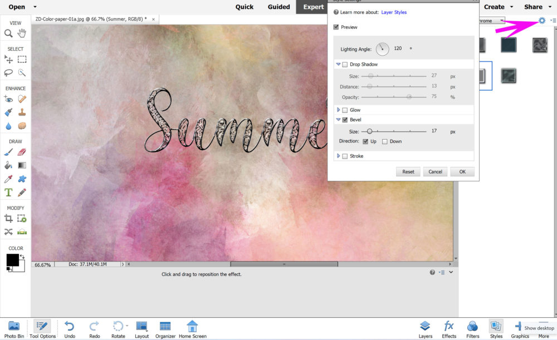Click the Redo button
Image resolution: width=557 pixels, height=340 pixels.
point(95,329)
